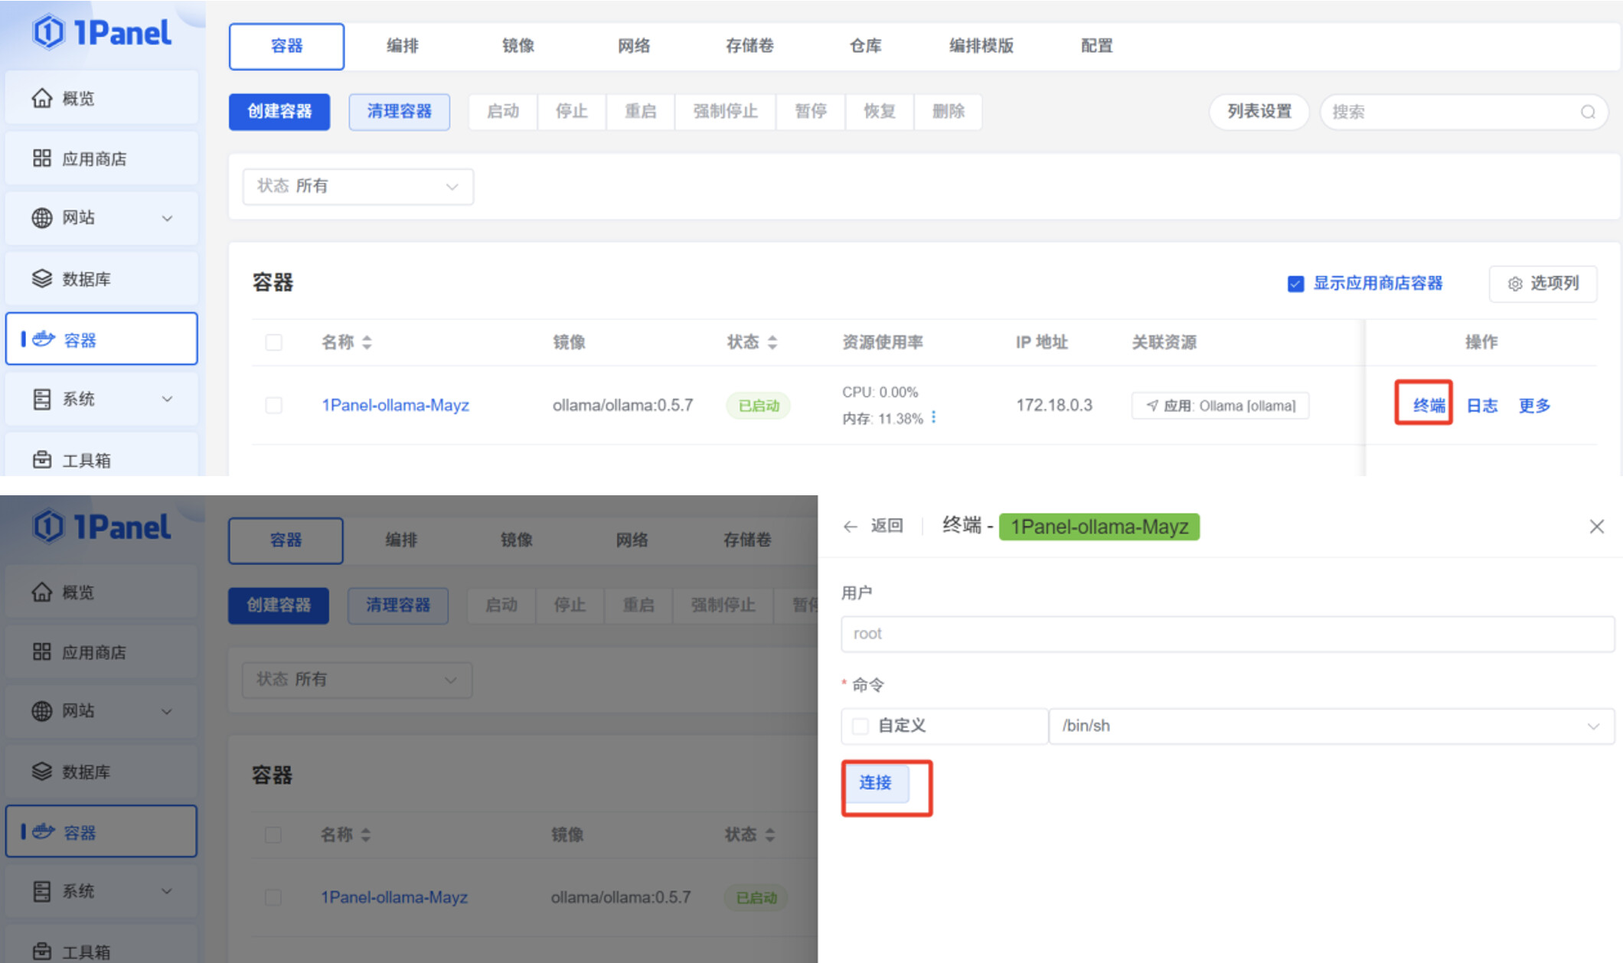Click the memory usage details dots icon
The width and height of the screenshot is (1623, 963).
pos(933,417)
